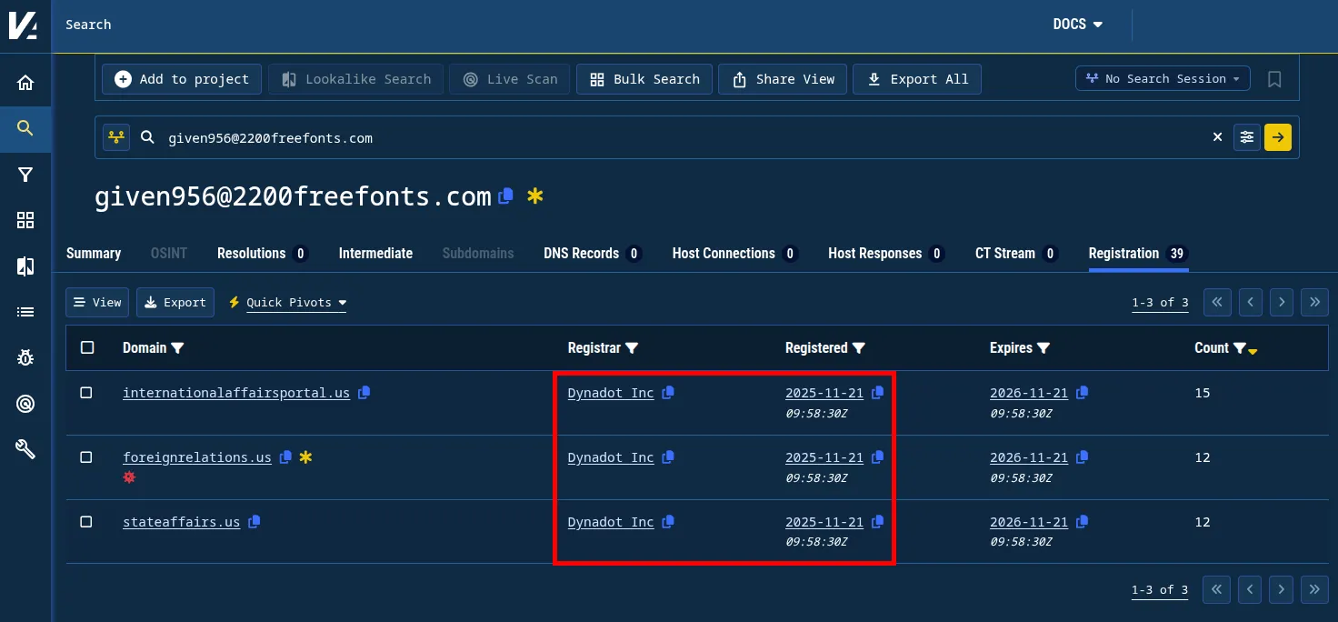
Task: Click Add to project button
Action: [182, 79]
